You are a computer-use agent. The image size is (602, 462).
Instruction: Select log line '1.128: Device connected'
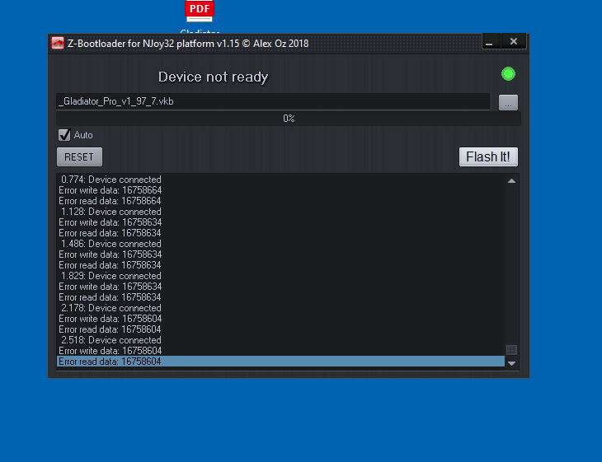tap(280, 212)
